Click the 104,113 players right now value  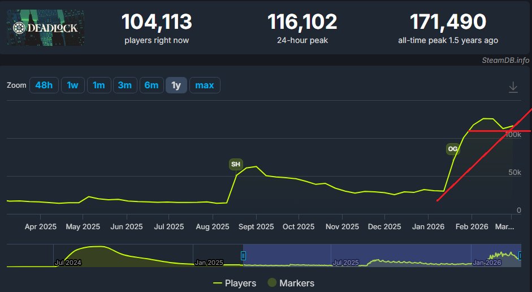157,22
